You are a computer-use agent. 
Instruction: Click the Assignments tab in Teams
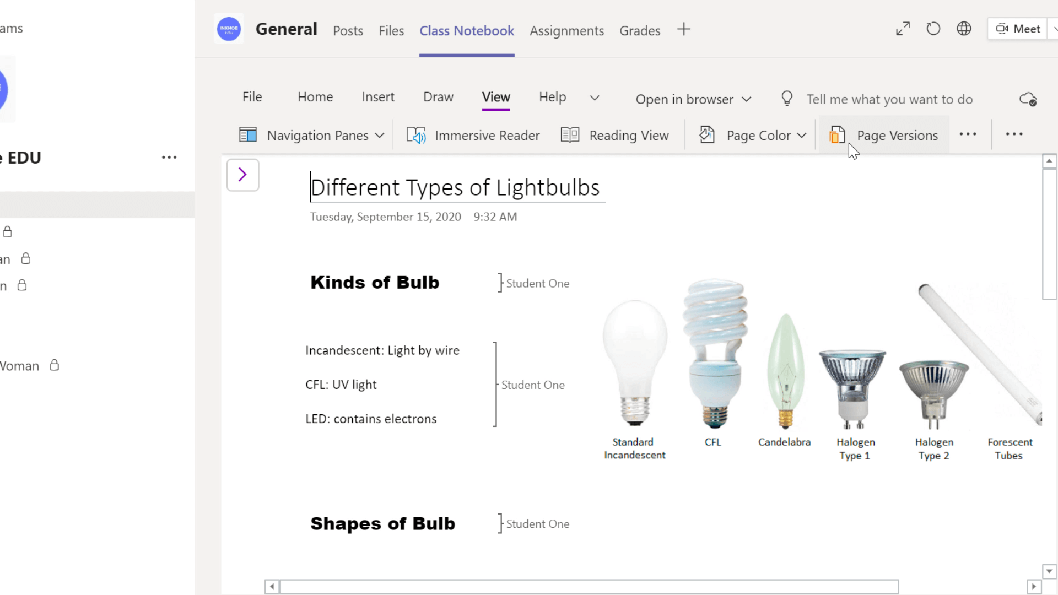tap(566, 30)
